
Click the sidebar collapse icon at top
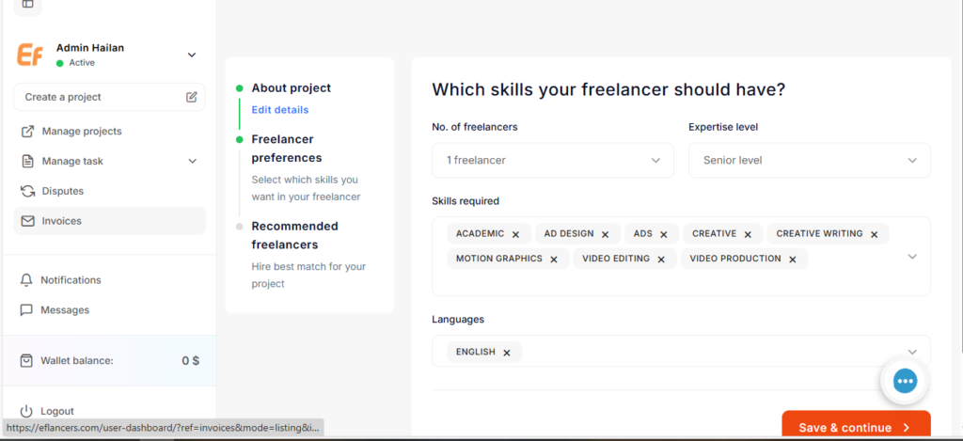tap(27, 5)
